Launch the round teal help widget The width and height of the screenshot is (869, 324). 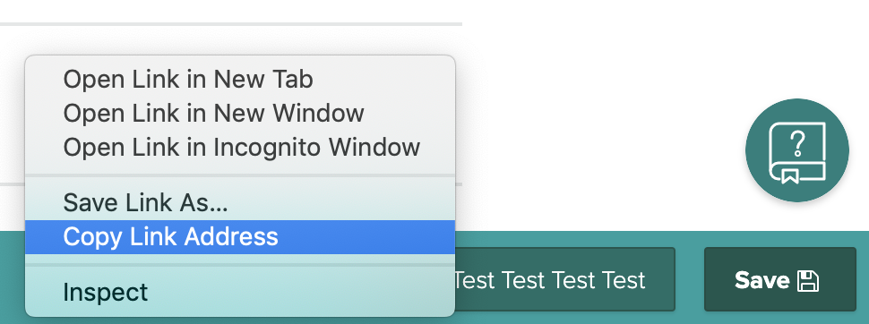pos(797,150)
